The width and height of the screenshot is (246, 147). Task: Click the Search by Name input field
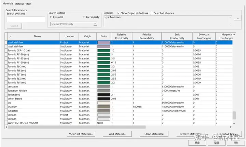[26, 19]
